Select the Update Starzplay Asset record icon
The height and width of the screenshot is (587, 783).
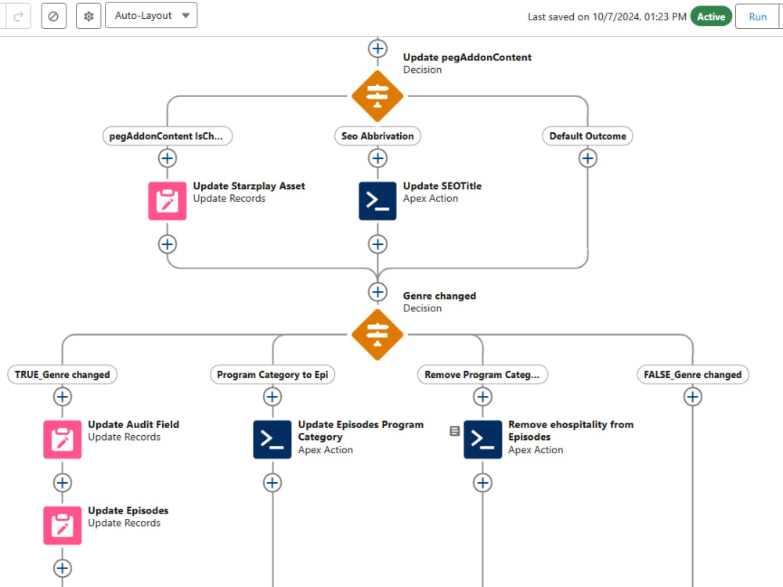[168, 200]
